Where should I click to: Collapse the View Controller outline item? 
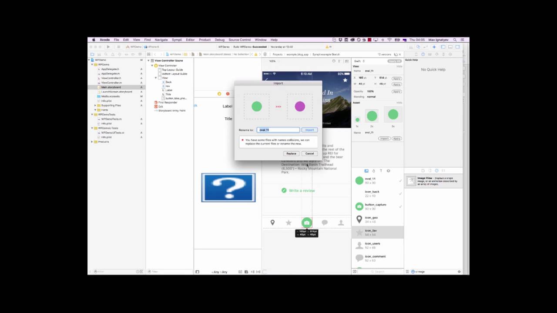pyautogui.click(x=152, y=66)
